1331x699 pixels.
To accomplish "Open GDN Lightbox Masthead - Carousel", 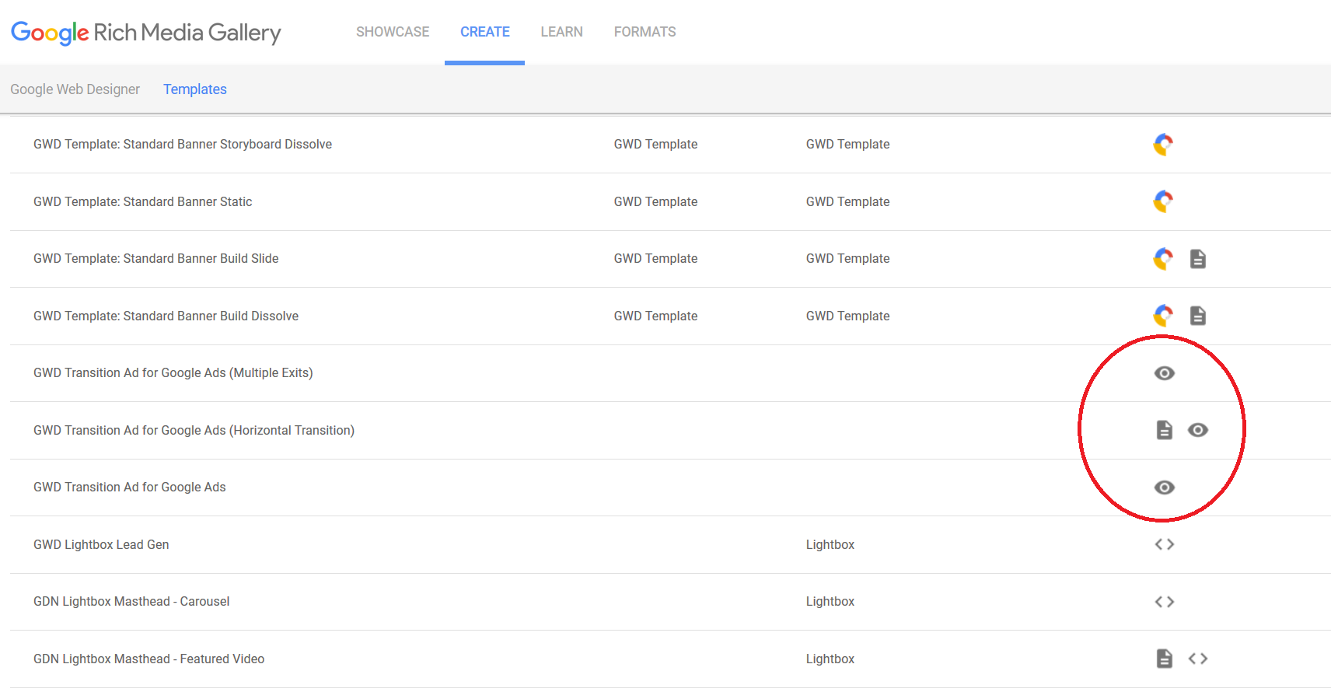I will [x=131, y=602].
